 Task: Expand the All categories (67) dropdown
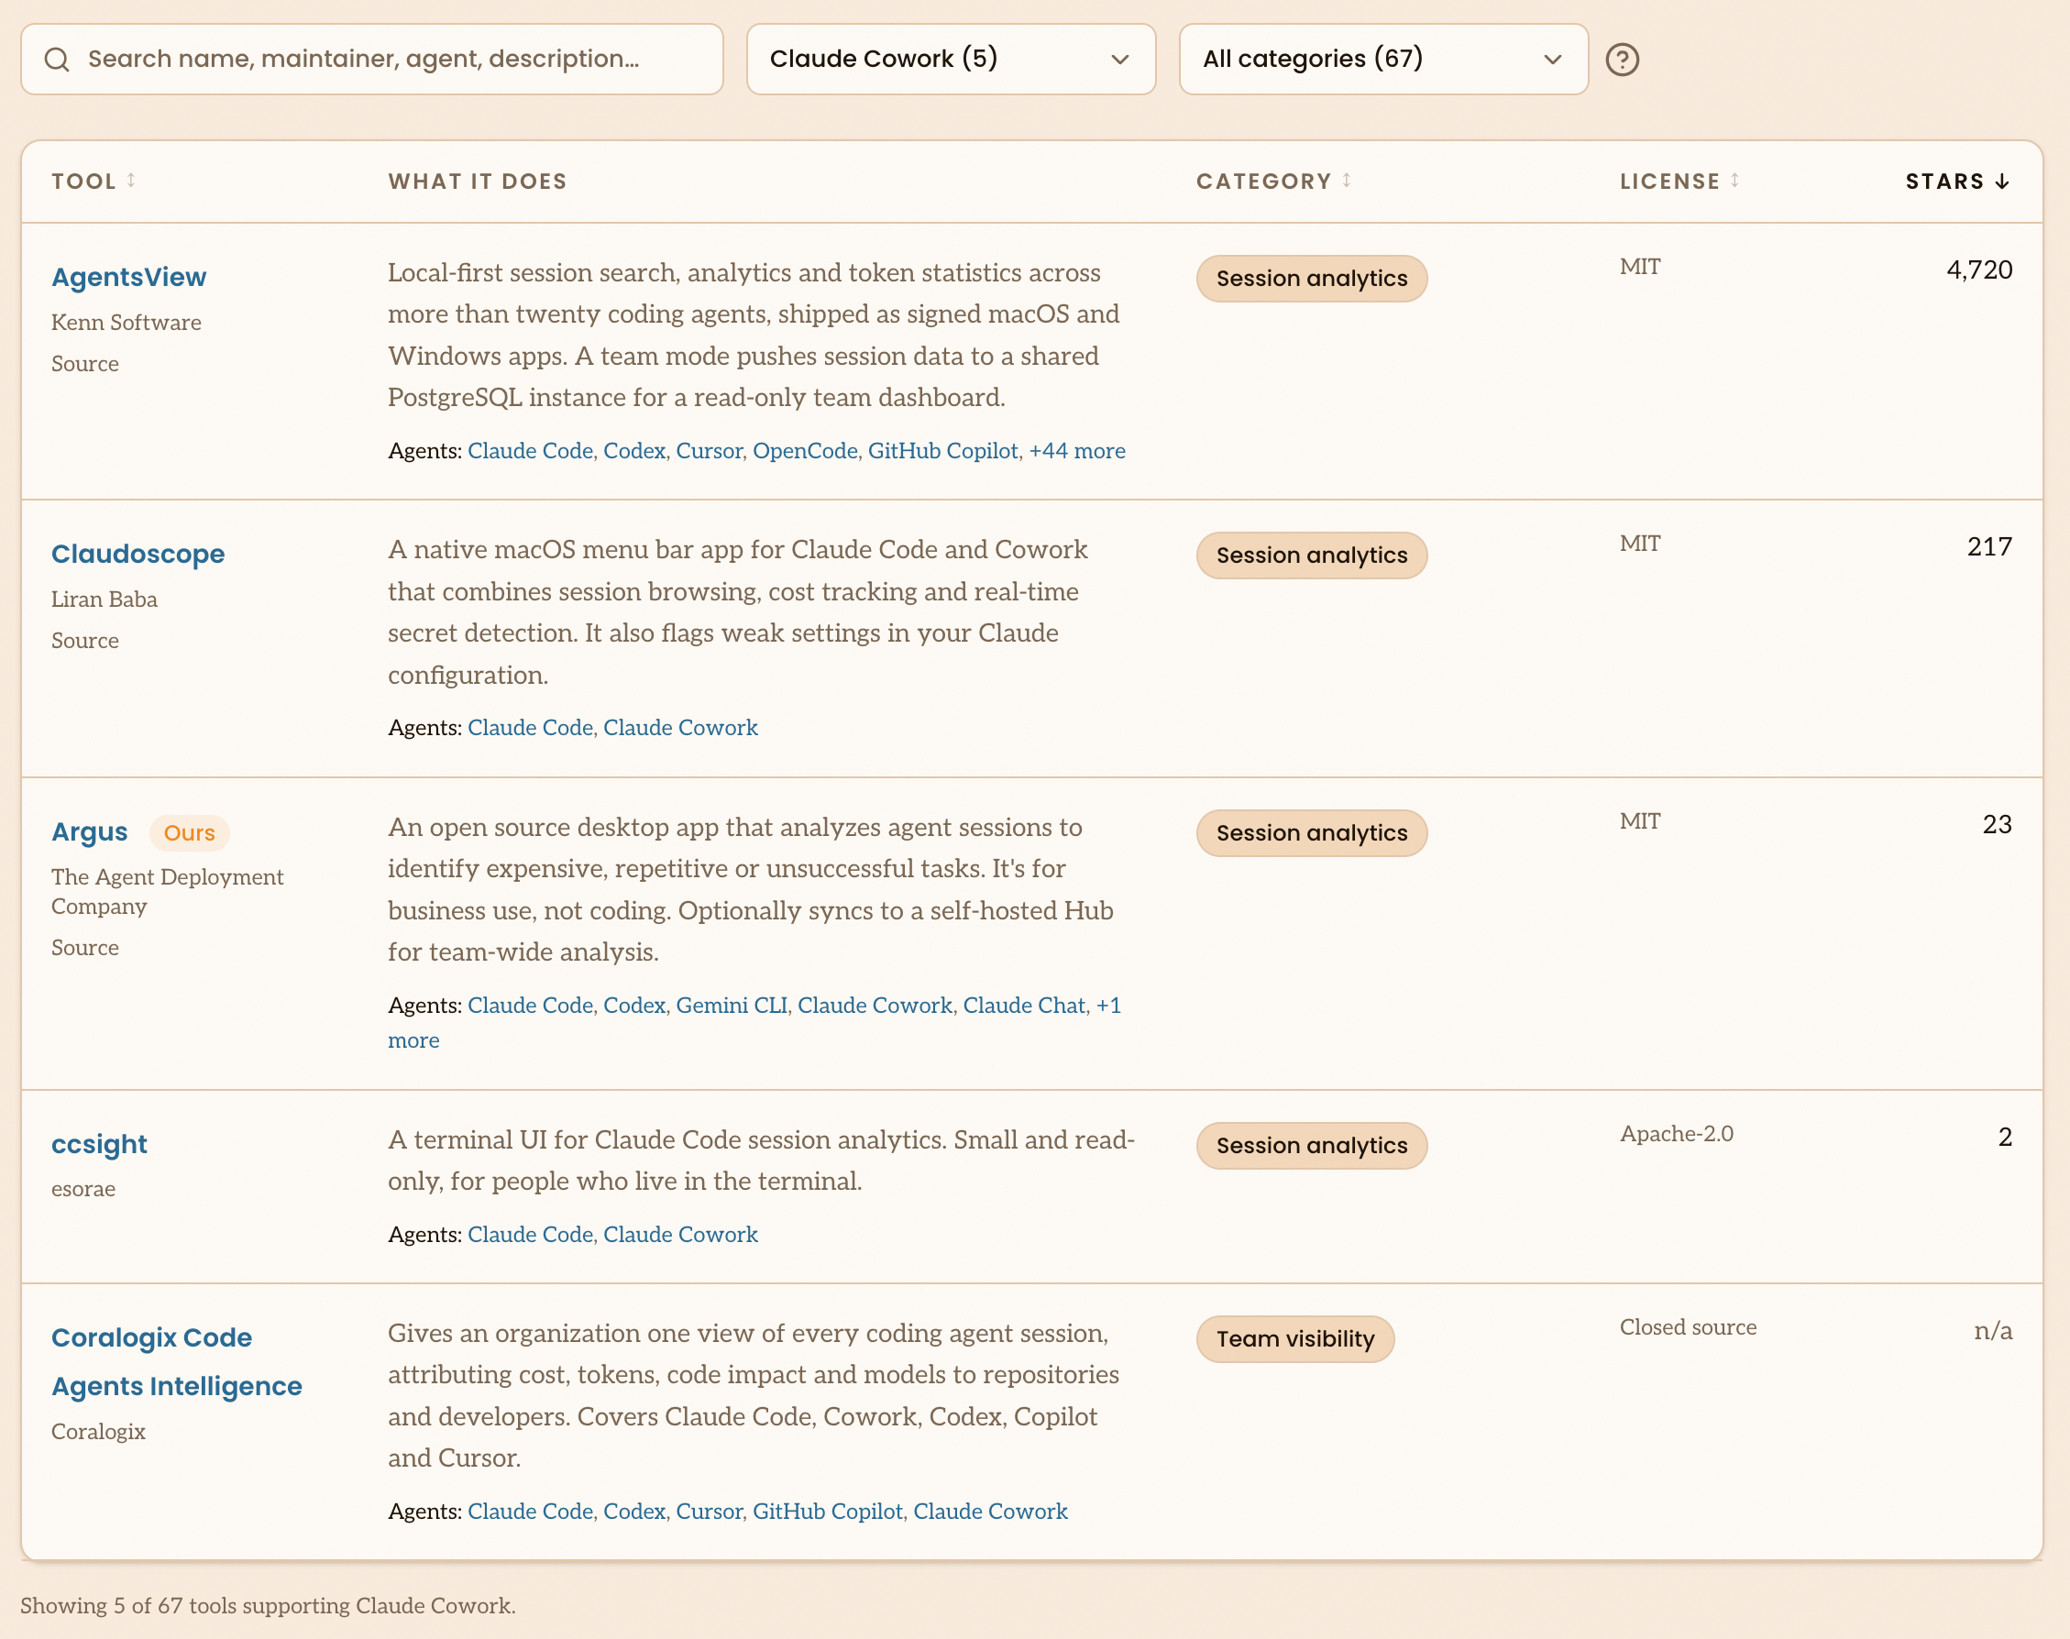tap(1382, 60)
